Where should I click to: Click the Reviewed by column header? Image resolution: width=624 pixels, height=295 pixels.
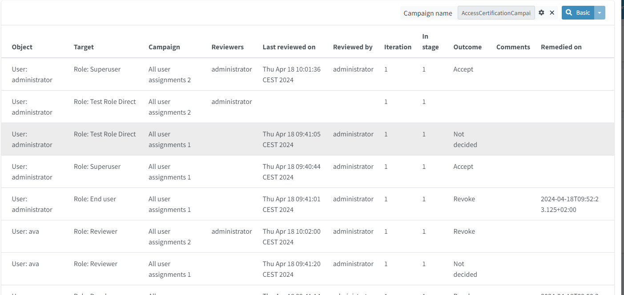[353, 47]
